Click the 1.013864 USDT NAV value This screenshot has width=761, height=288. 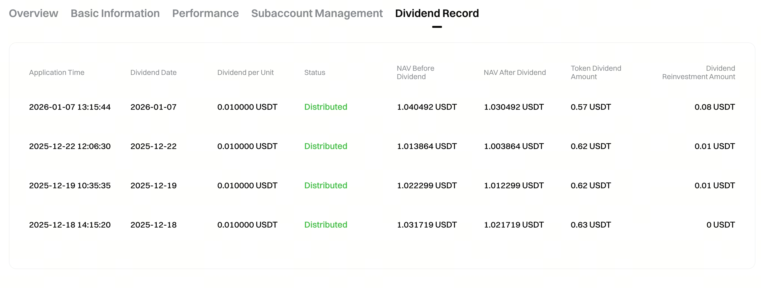coord(426,146)
